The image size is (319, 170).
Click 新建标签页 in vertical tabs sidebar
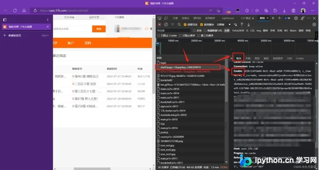coord(15,35)
